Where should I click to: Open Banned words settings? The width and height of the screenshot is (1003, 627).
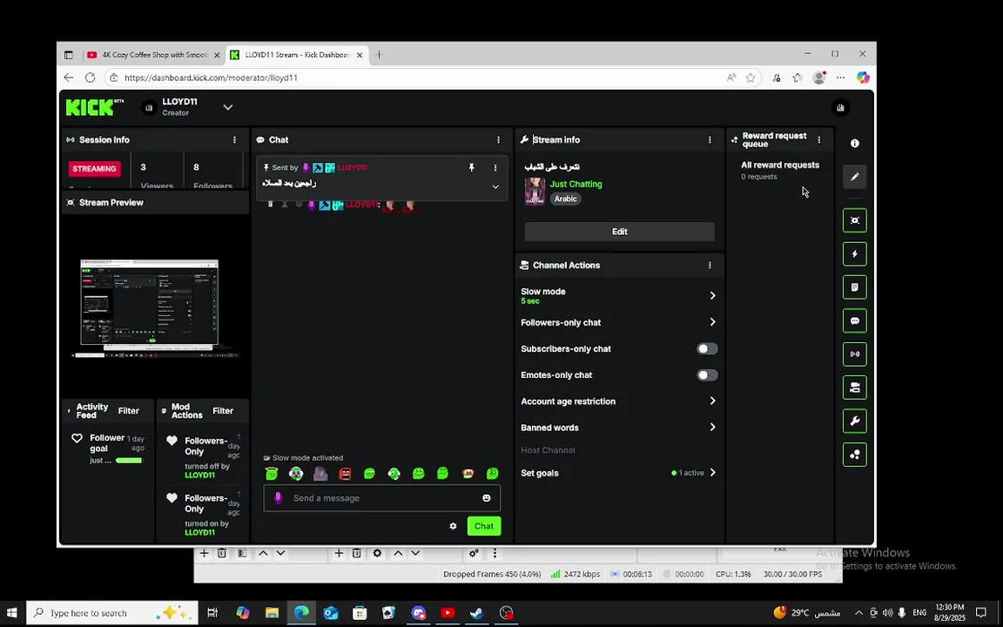[618, 428]
